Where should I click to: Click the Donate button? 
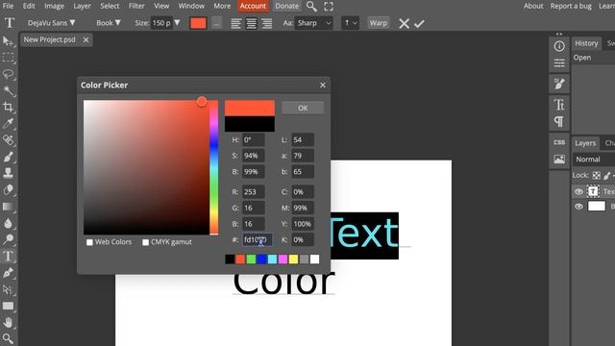click(x=286, y=6)
